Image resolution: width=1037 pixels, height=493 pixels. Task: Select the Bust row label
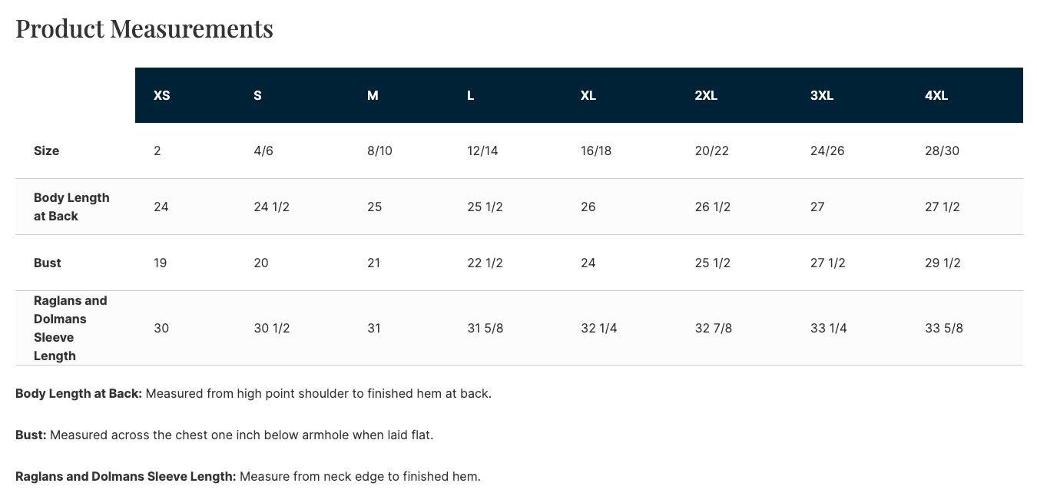point(48,263)
